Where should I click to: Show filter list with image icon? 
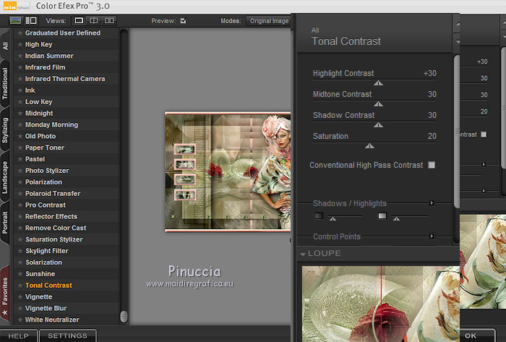tap(15, 21)
